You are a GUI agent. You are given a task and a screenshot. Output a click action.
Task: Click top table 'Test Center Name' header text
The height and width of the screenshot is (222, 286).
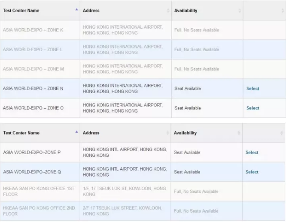tap(21, 11)
